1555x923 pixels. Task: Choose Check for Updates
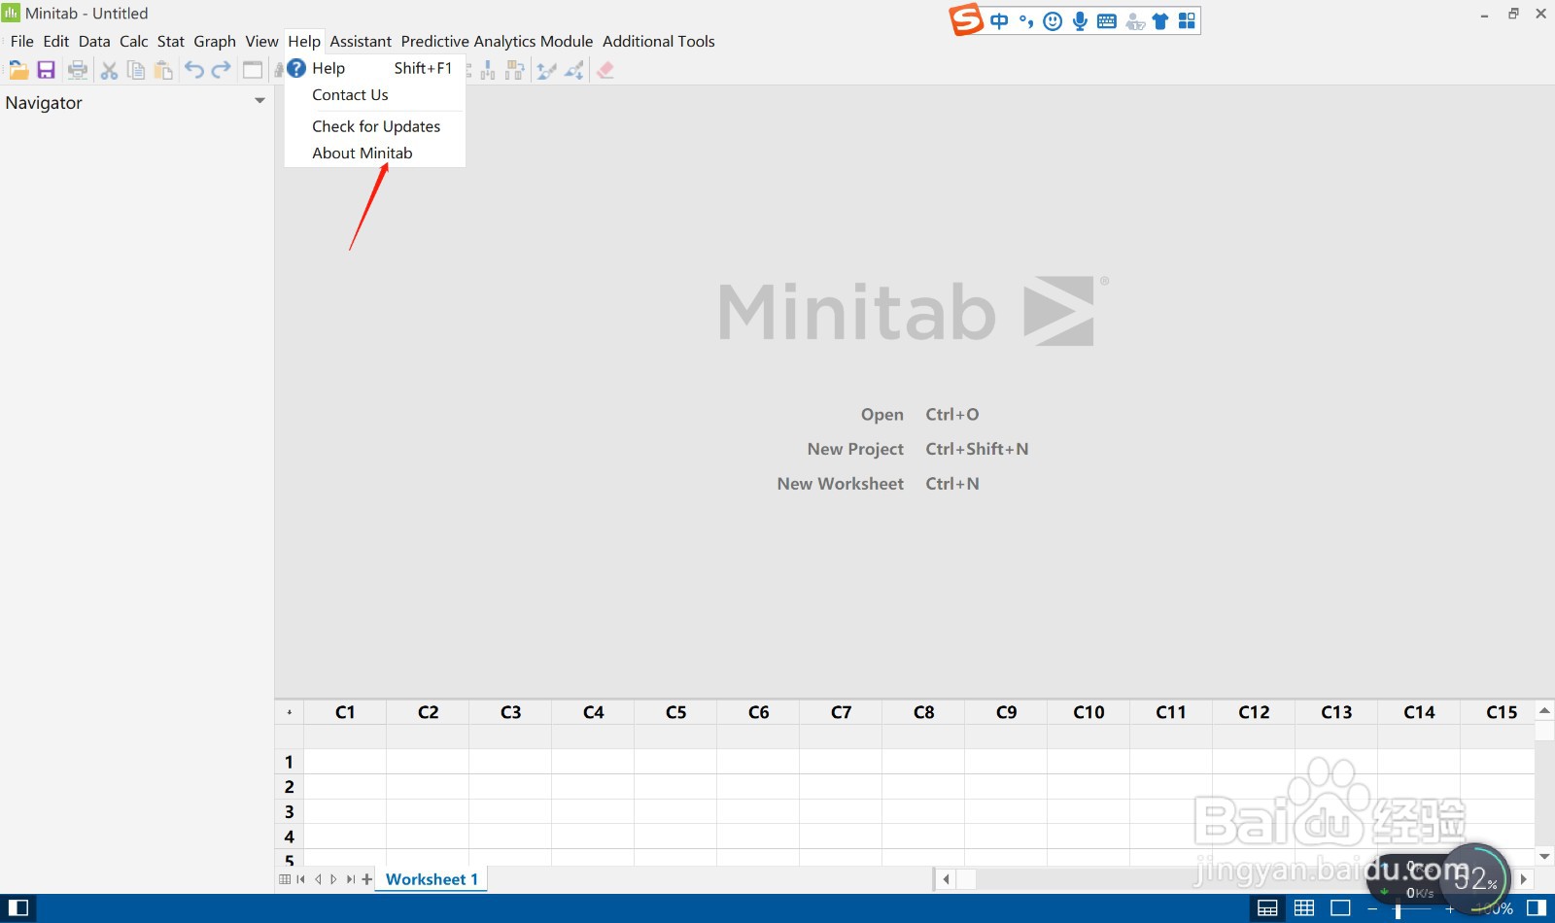click(375, 126)
